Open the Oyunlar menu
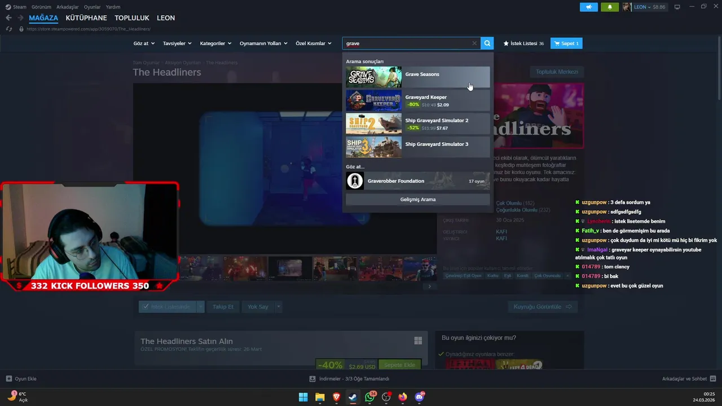The width and height of the screenshot is (722, 406). click(x=93, y=7)
